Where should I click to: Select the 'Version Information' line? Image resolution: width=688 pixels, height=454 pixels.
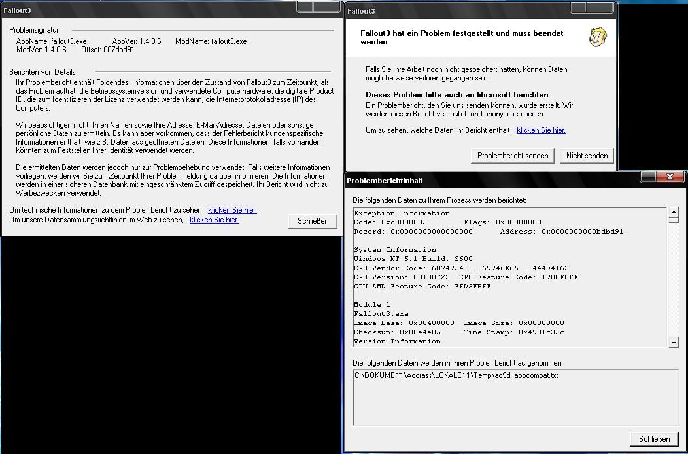click(x=397, y=341)
